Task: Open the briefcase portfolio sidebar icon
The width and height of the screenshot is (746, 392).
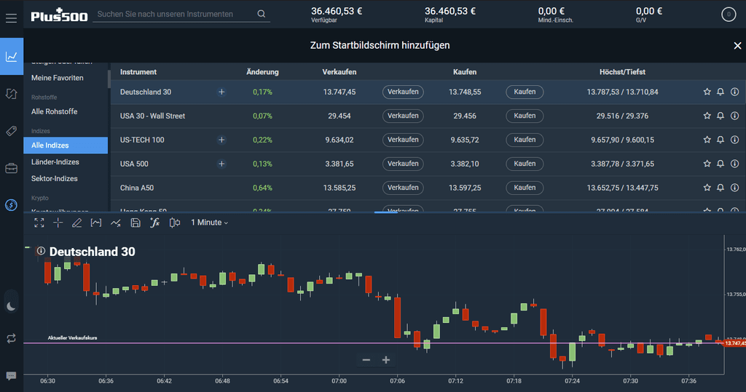Action: [12, 168]
